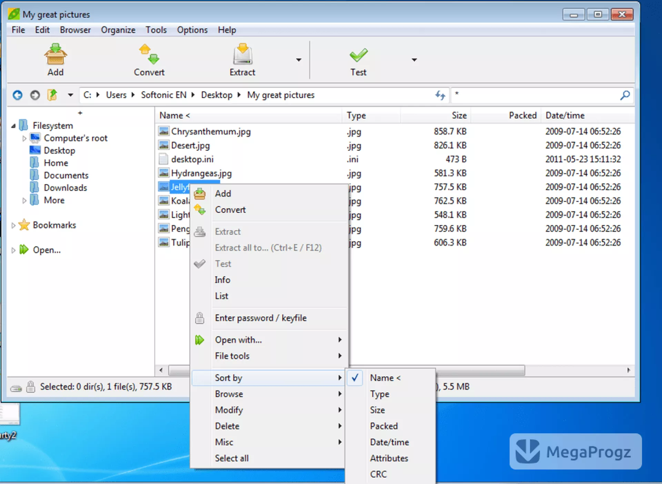Expand the Open... tree node
The height and width of the screenshot is (484, 662).
coord(13,250)
